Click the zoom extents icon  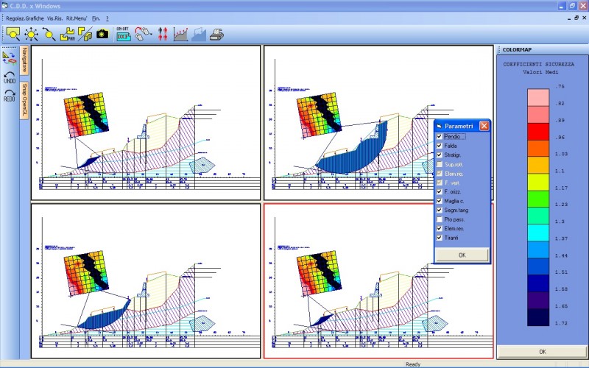[31, 34]
